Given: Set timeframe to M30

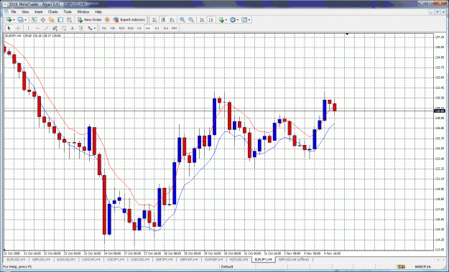Looking at the screenshot, I should pyautogui.click(x=131, y=28).
